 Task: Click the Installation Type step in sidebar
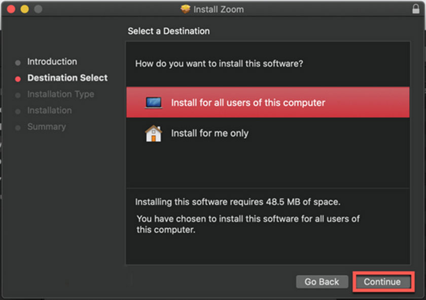[60, 94]
